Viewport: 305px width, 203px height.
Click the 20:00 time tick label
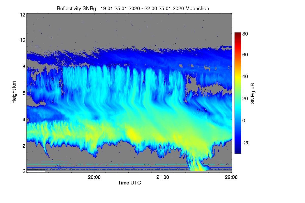coord(94,177)
